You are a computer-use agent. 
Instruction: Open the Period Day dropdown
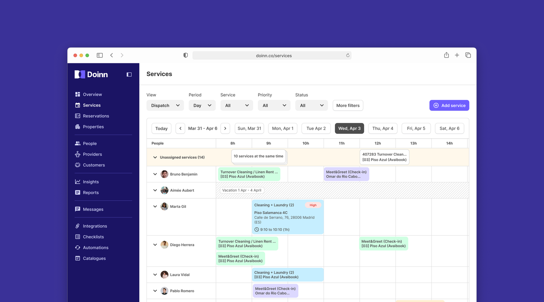click(202, 105)
